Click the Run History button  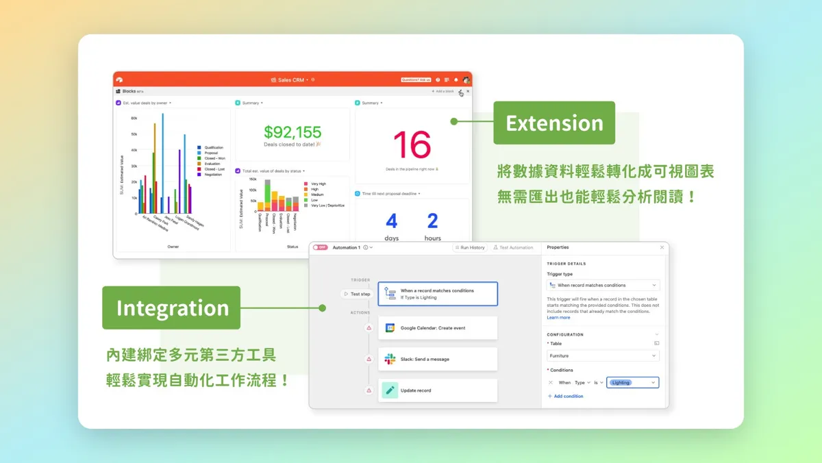(x=470, y=248)
